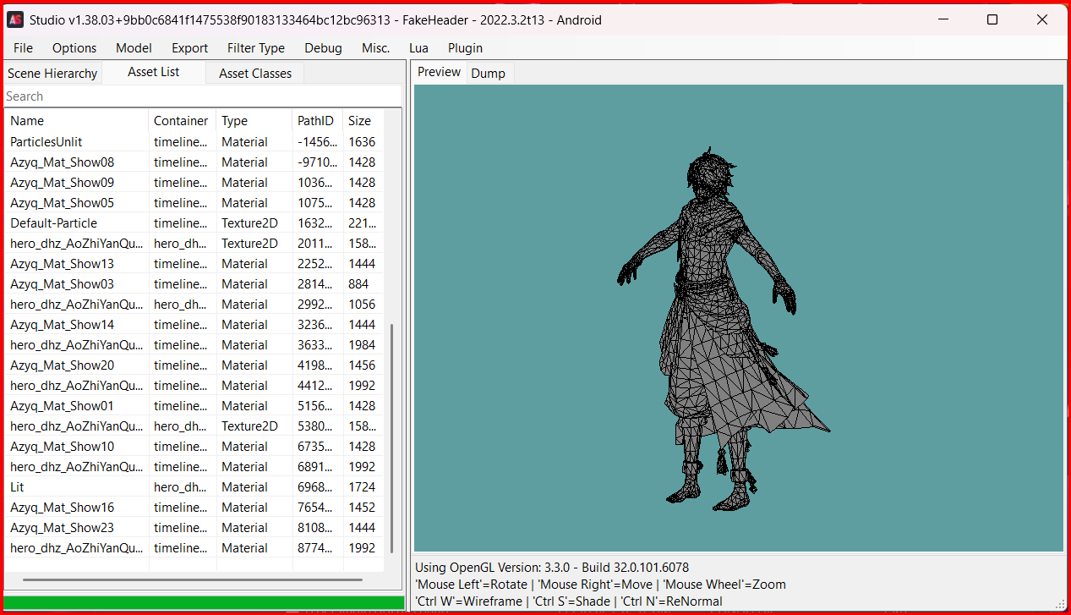Screen dimensions: 1071x615
Task: Click the PathID cell starting with 5380
Action: click(318, 426)
